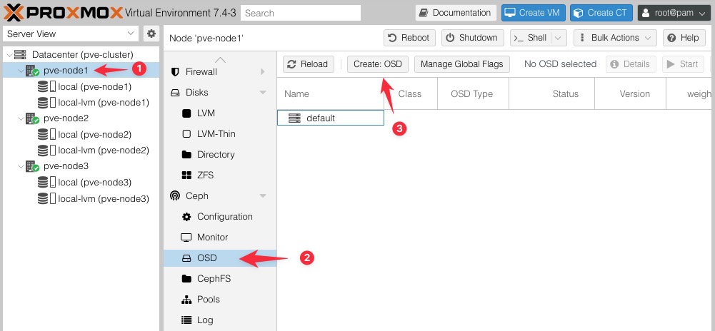
Task: Click the CephFS folder icon
Action: 186,279
